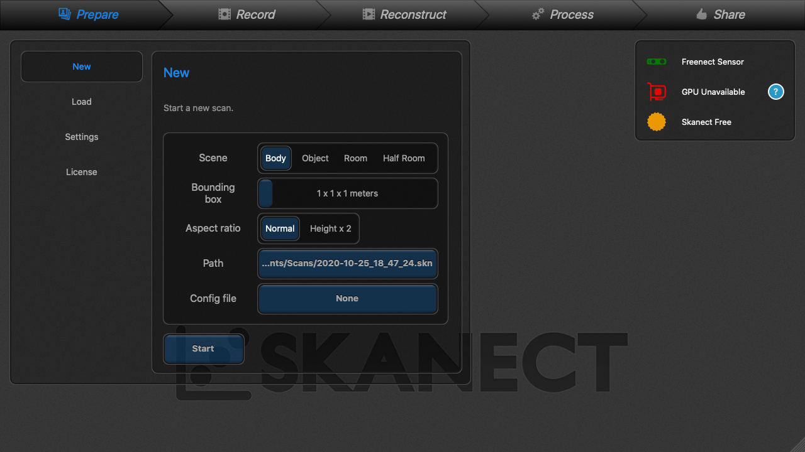The height and width of the screenshot is (452, 805).
Task: Click the Config file row label
Action: (x=213, y=299)
